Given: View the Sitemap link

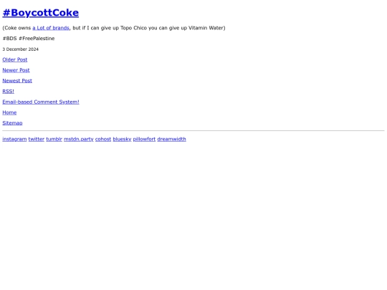Looking at the screenshot, I should [12, 123].
